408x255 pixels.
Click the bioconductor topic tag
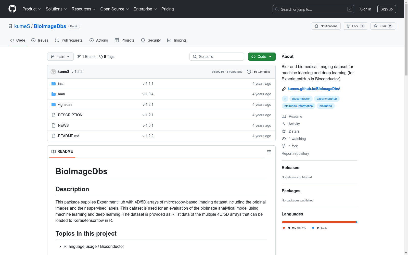pos(301,99)
